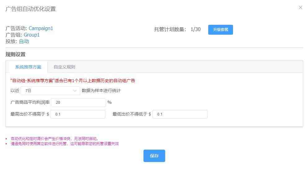Image resolution: width=308 pixels, height=171 pixels.
Task: Save settings with the 保存 button
Action: (x=154, y=156)
